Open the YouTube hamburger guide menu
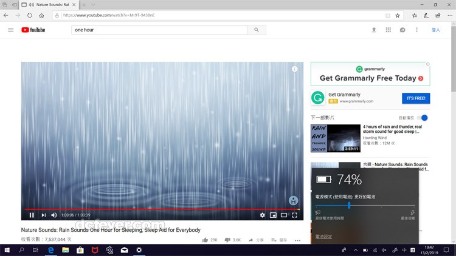This screenshot has height=256, width=456. (x=11, y=30)
